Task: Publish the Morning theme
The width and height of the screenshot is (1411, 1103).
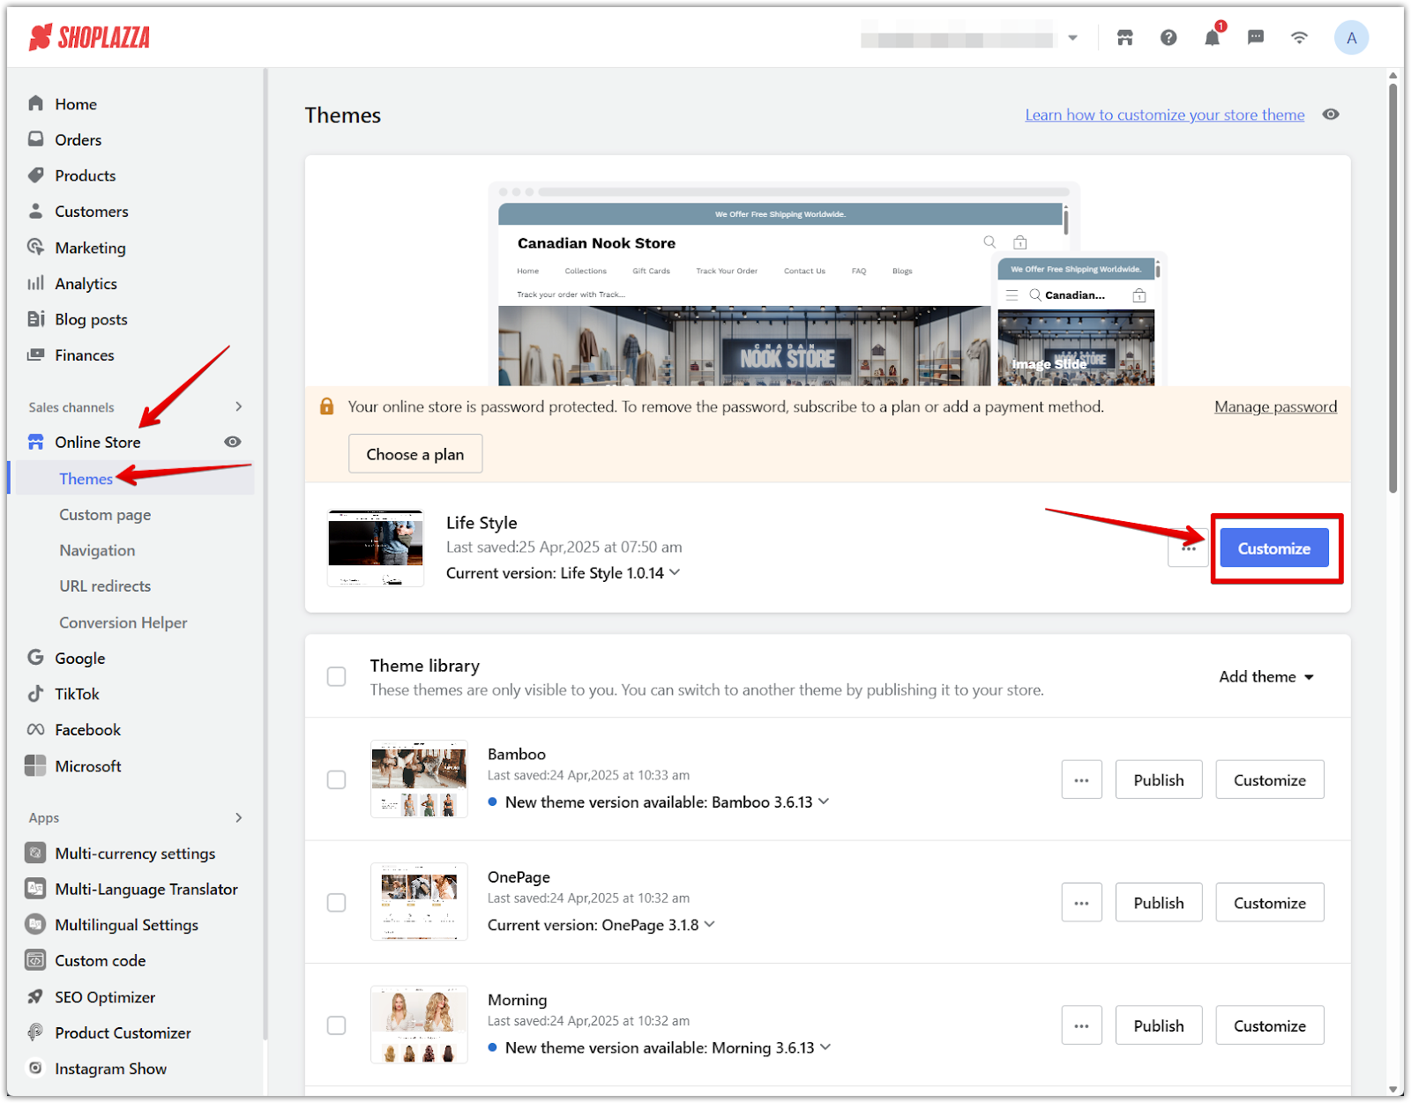Action: tap(1159, 1025)
